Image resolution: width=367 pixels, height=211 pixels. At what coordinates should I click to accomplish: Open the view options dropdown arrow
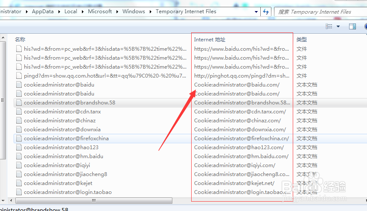(x=338, y=26)
